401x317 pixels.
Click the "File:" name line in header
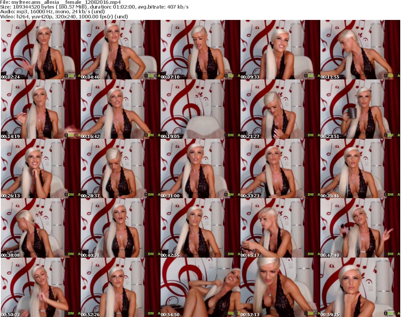click(60, 2)
